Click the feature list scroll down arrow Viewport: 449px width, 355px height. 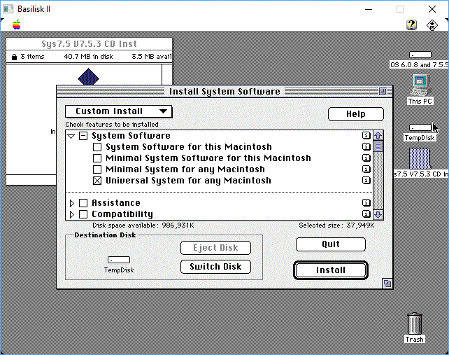[x=378, y=214]
